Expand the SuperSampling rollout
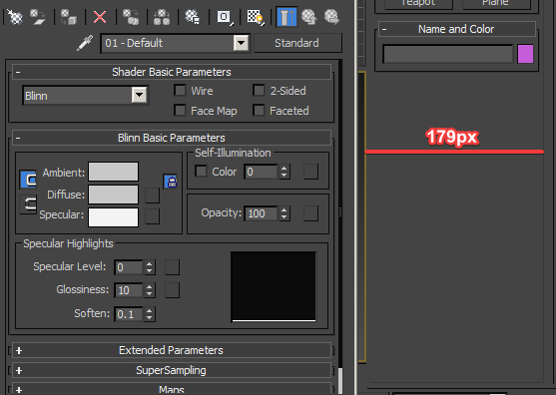 [172, 370]
